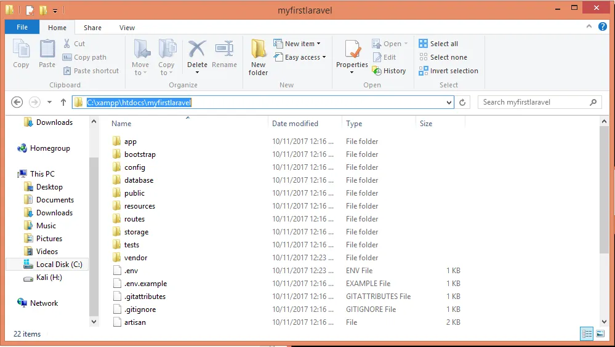Click into the Search myfirstlaravel box
615x347 pixels.
click(x=535, y=102)
